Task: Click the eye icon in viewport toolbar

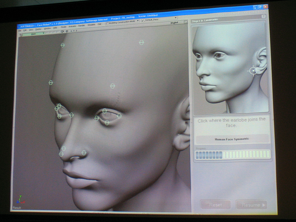Action: 67,32
